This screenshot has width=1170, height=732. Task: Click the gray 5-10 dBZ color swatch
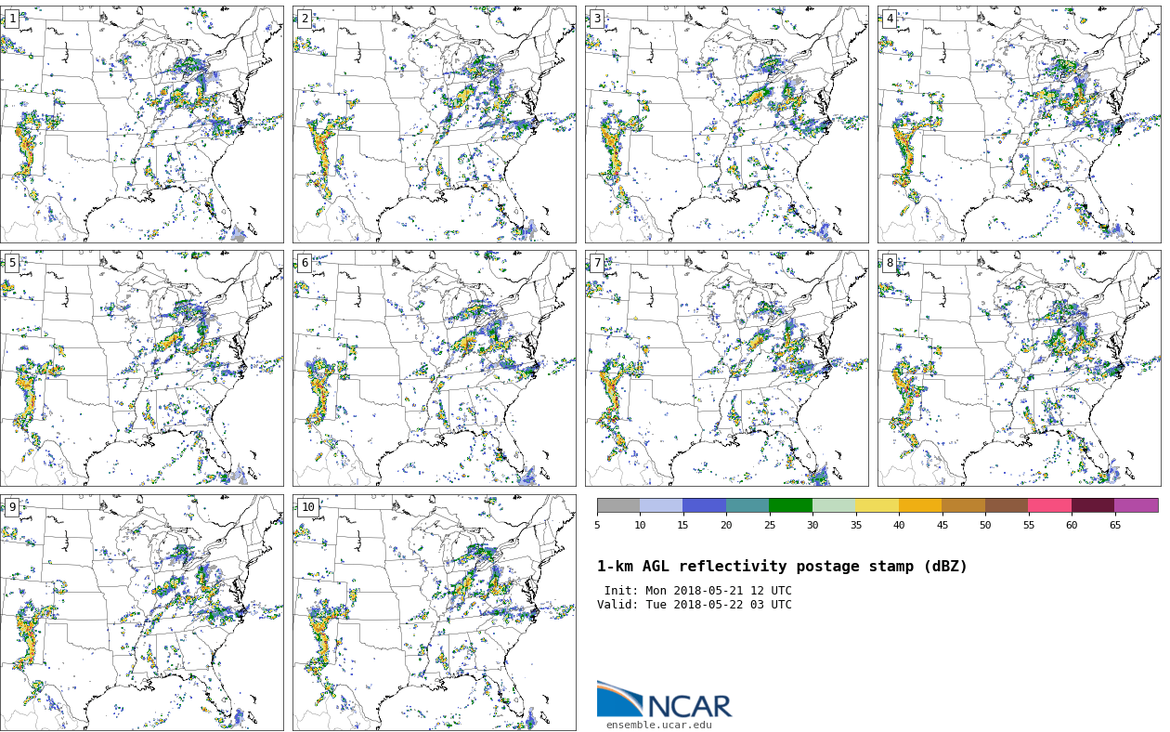coord(618,505)
